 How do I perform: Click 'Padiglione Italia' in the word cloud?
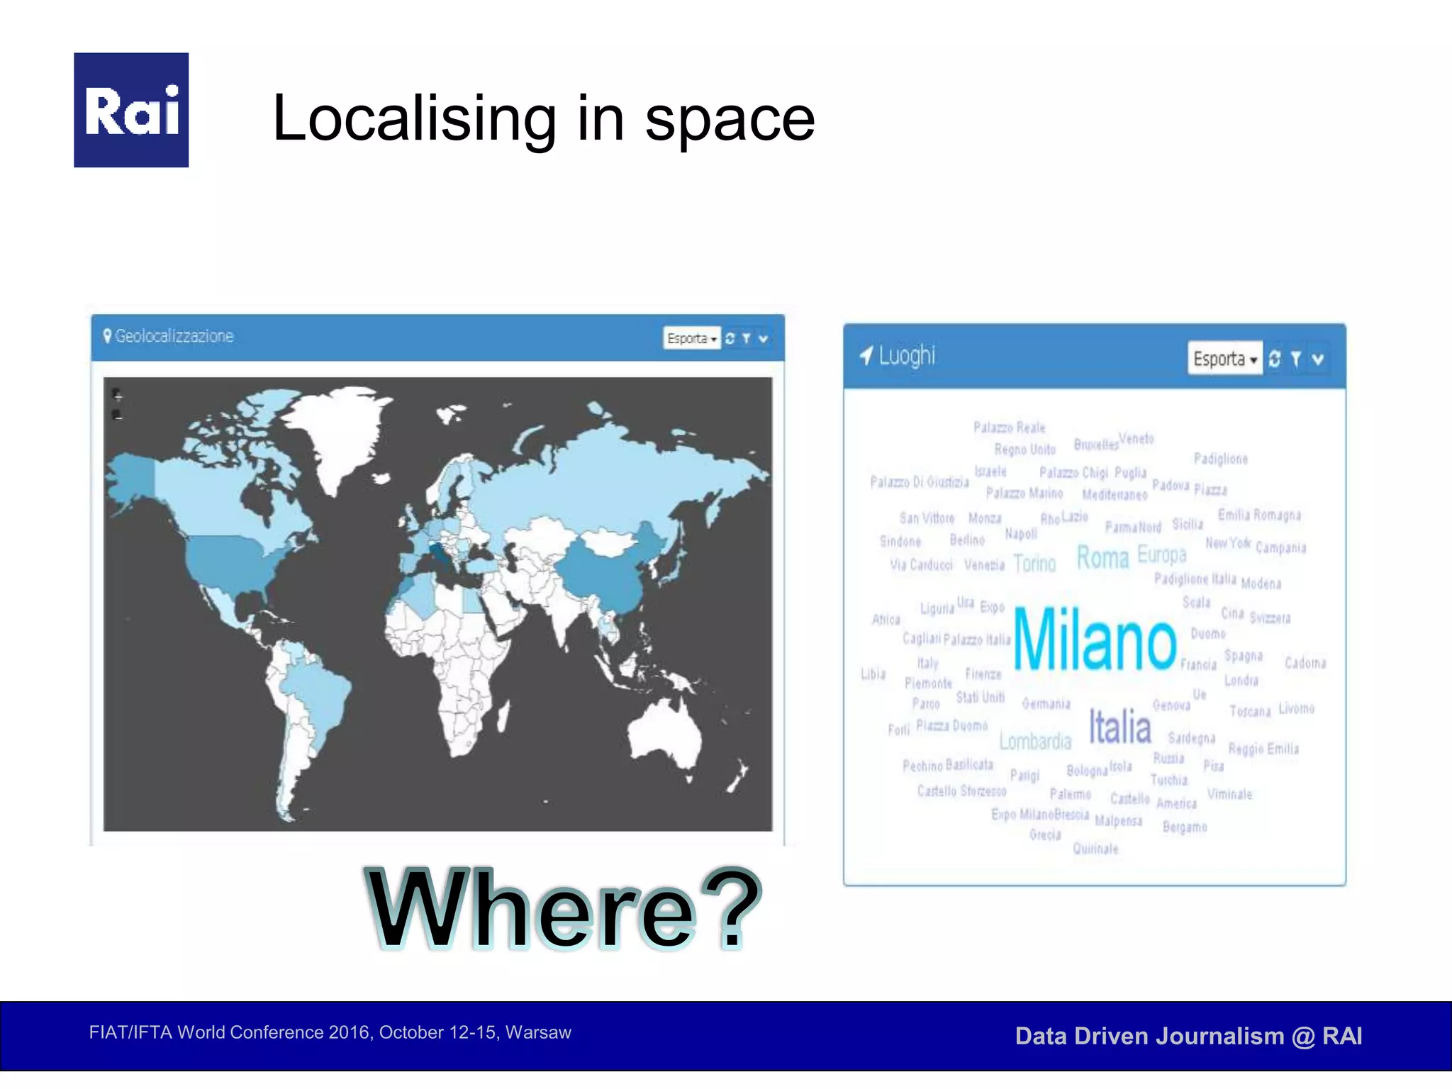[1195, 579]
